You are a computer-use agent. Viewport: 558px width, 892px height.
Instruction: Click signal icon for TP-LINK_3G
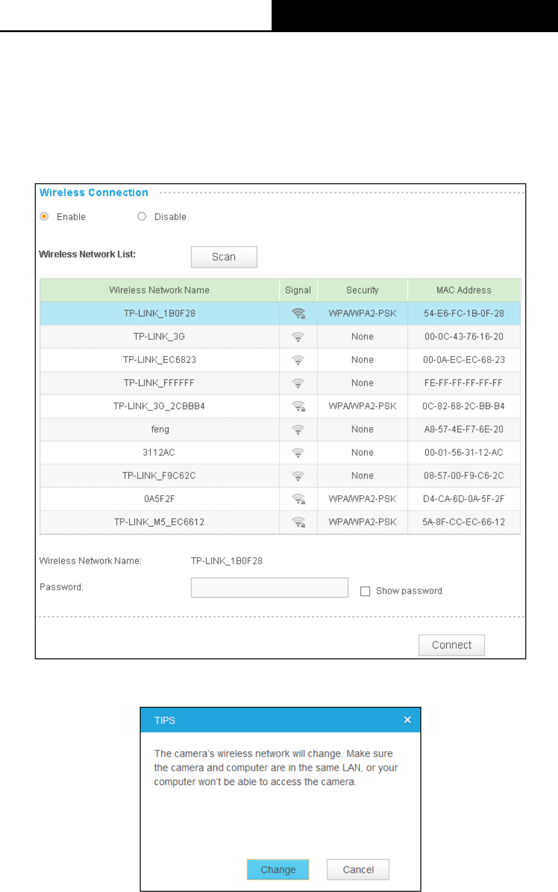click(x=298, y=337)
